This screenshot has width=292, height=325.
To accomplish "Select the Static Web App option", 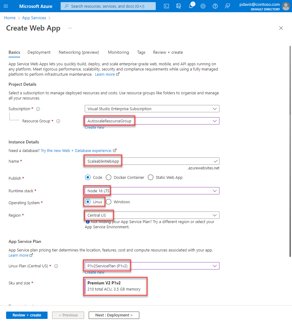I will (150, 177).
